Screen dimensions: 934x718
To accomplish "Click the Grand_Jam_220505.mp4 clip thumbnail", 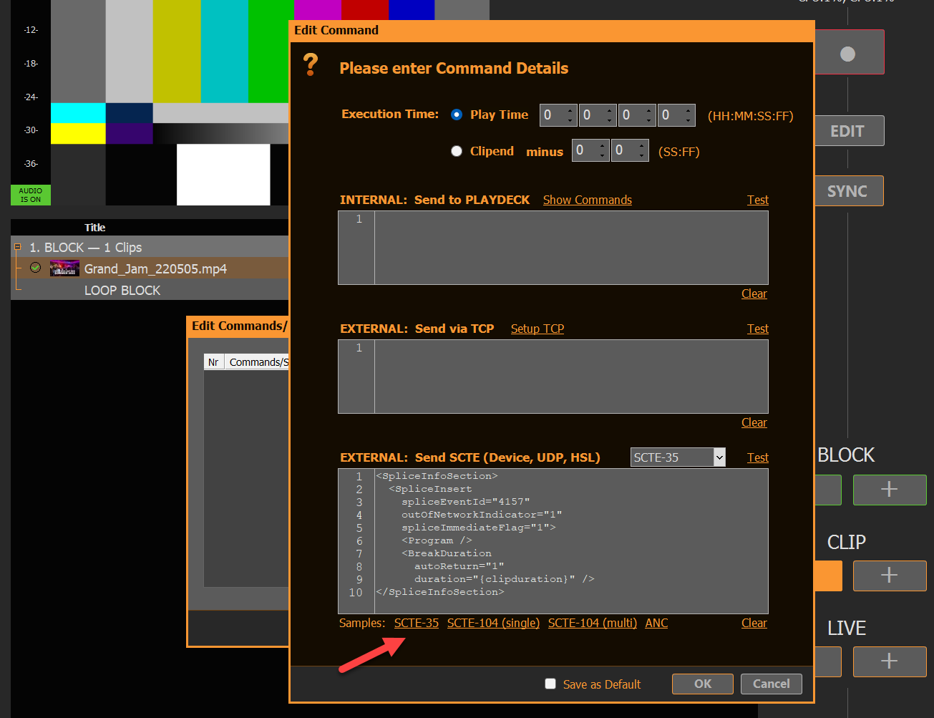I will 64,268.
